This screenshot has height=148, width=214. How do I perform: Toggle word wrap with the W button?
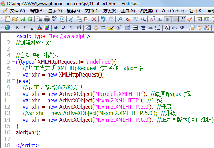pos(167,19)
